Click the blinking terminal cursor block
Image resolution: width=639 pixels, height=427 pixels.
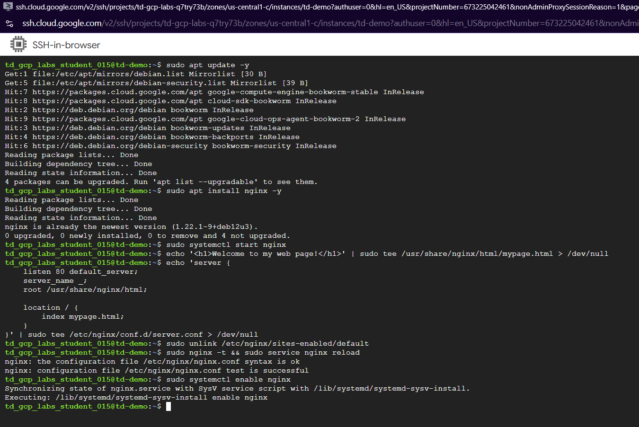(x=169, y=406)
